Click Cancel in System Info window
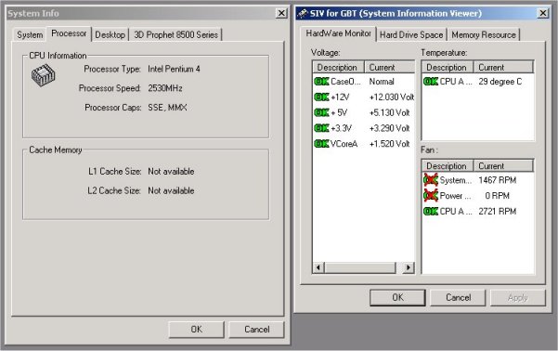Viewport: 558px width, 351px height. click(256, 330)
